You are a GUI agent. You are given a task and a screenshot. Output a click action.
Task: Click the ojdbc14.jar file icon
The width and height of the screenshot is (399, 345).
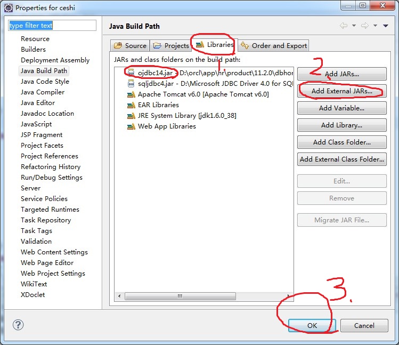pyautogui.click(x=131, y=73)
